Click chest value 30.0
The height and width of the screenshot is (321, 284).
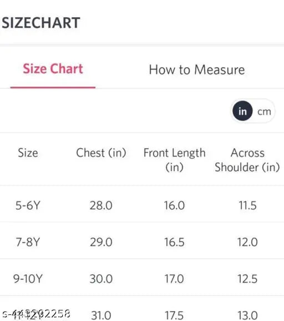pos(101,279)
